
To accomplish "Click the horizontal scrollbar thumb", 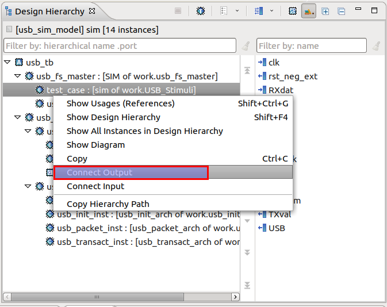I will point(97,297).
